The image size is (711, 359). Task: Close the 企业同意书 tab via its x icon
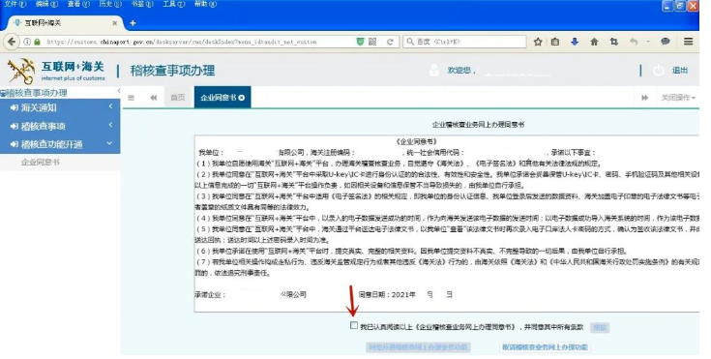click(x=242, y=98)
